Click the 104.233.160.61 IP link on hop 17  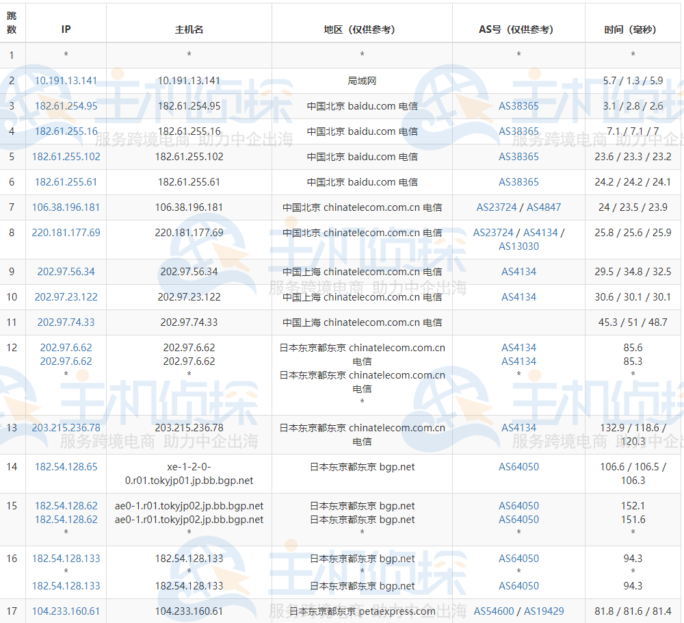coord(65,610)
